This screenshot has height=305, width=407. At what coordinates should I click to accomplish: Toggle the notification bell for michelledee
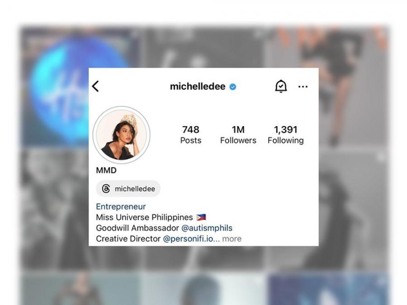[281, 86]
